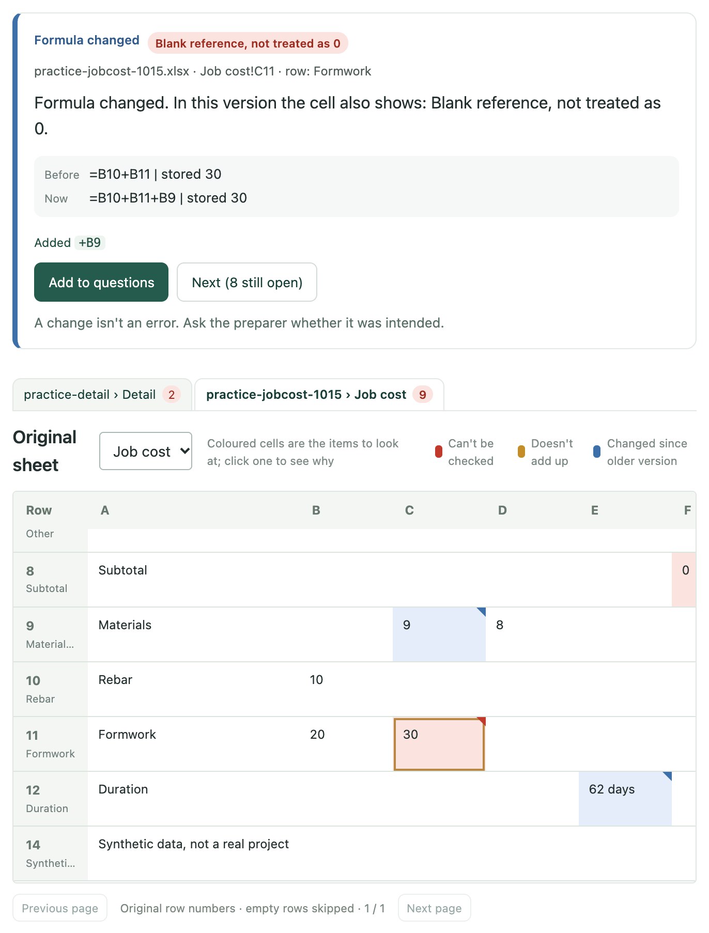Click the file path 'practice-jobcost-1015.xlsx · Job cost!C11' line
The height and width of the screenshot is (933, 709).
(203, 71)
